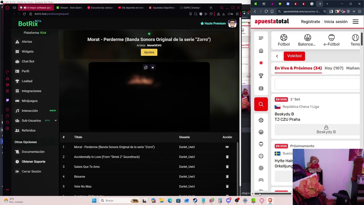Click Inicia sesión on apuestatotal
Image resolution: width=364 pixels, height=205 pixels.
click(336, 22)
